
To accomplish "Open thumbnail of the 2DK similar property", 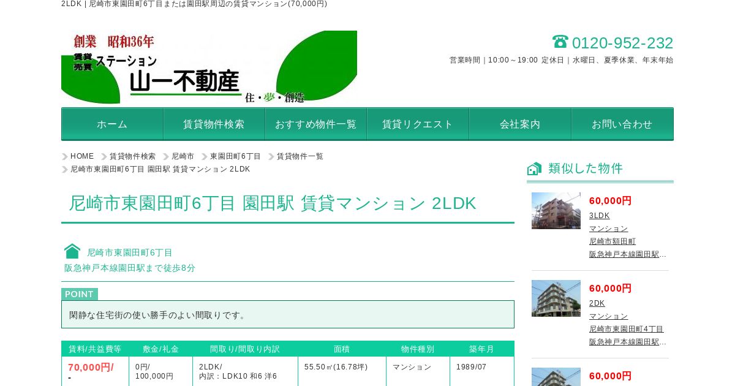I will click(556, 298).
